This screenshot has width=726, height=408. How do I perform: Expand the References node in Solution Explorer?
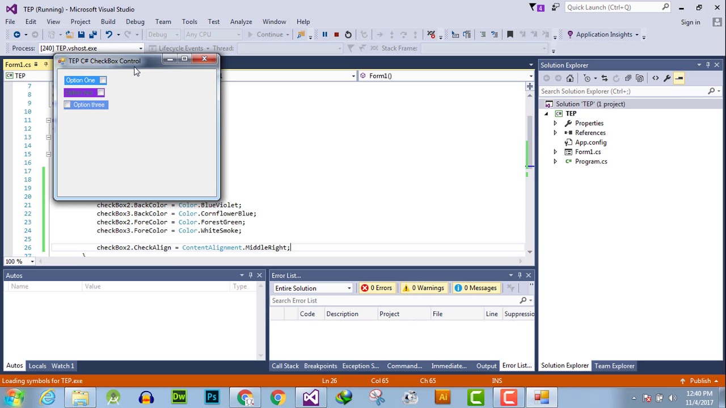point(555,133)
